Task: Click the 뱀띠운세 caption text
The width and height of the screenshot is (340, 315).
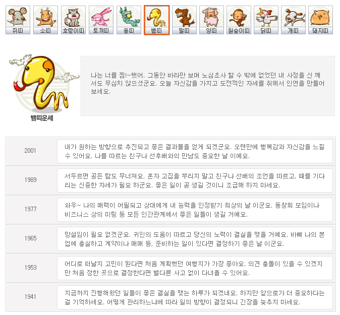Action: click(x=42, y=118)
